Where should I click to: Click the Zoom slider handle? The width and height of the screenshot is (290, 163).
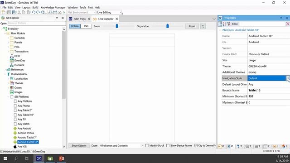coord(117,26)
